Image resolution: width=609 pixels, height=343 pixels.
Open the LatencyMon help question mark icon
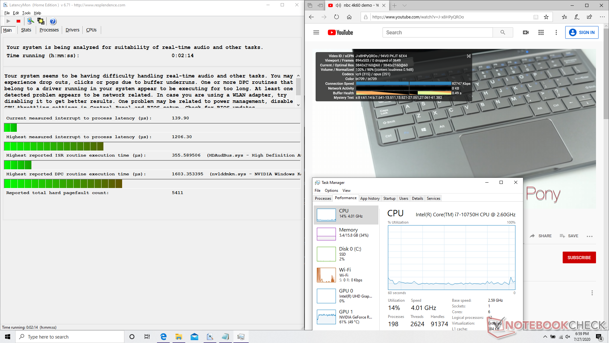(x=53, y=21)
